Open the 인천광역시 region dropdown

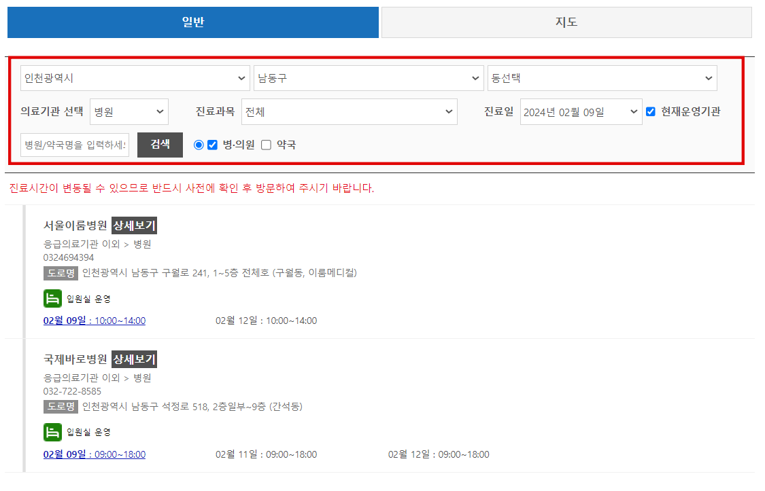click(135, 77)
